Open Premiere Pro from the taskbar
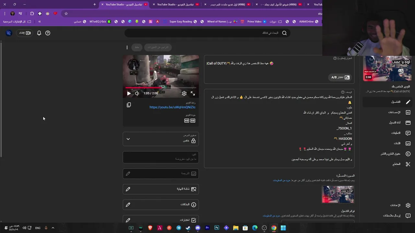Viewport: 415px width, 233px height. [207, 228]
